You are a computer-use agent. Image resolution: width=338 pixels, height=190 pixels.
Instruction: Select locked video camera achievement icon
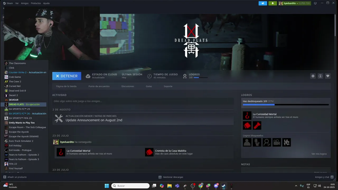tap(277, 142)
